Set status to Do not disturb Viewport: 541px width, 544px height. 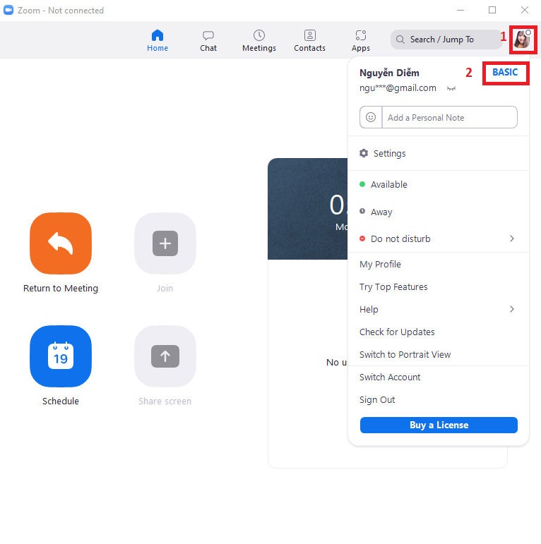(438, 238)
